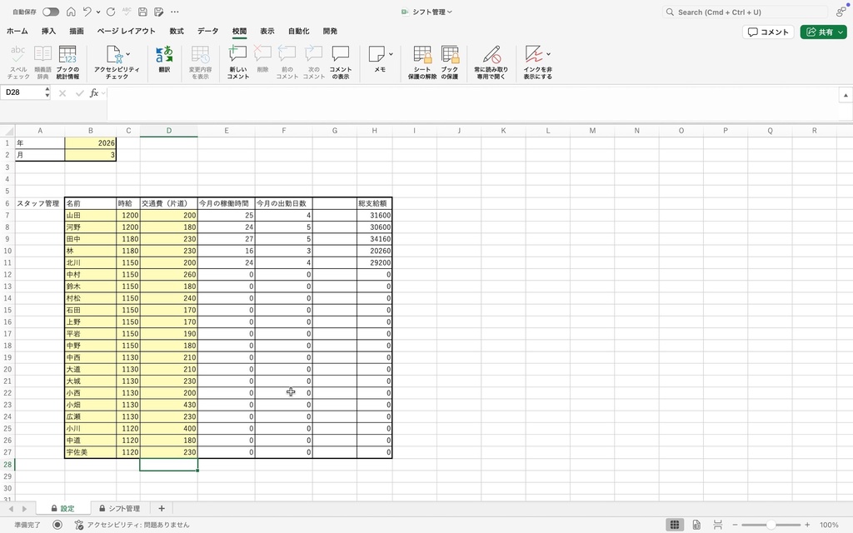Click the Undo arrow icon
Image resolution: width=853 pixels, height=533 pixels.
point(87,12)
